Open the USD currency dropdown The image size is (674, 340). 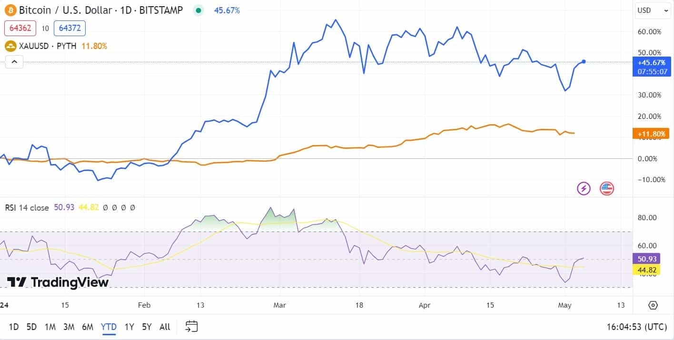[x=652, y=10]
